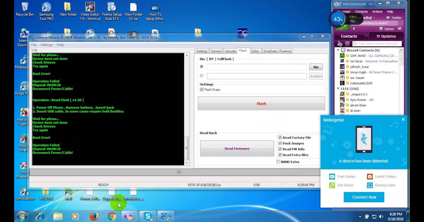This screenshot has height=222, width=424.
Task: Switch to the Extra tab
Action: tap(255, 51)
